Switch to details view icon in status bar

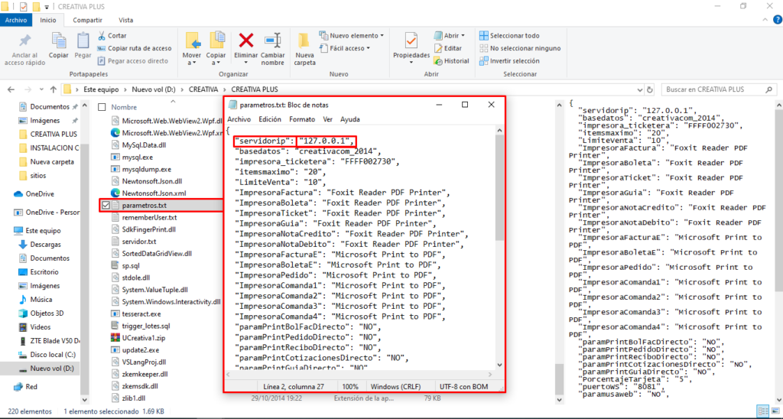coord(762,411)
